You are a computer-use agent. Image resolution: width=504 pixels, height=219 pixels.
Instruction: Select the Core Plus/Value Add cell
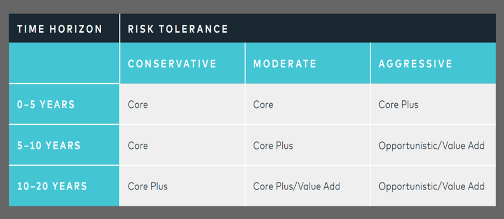(307, 186)
